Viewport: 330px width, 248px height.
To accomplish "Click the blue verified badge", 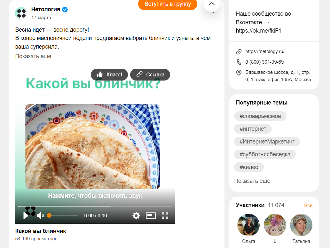I will (x=65, y=10).
